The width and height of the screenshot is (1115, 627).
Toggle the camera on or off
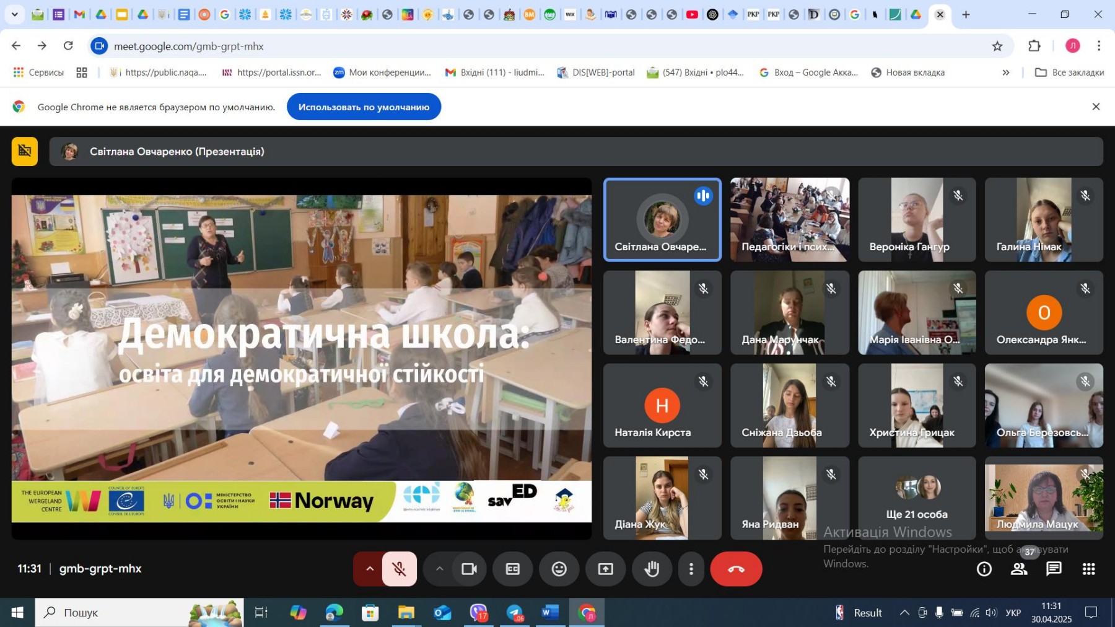(469, 569)
